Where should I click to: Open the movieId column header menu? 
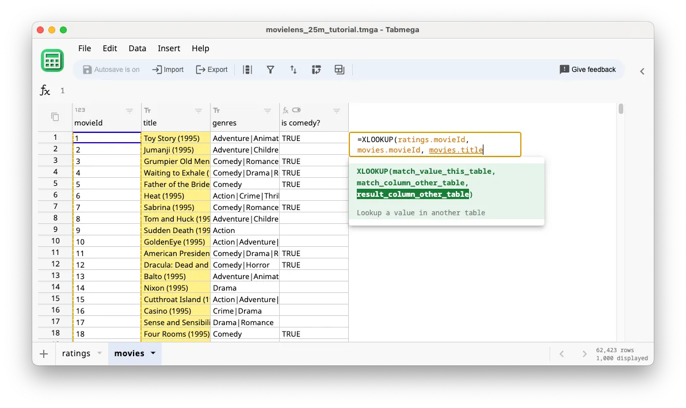point(129,110)
